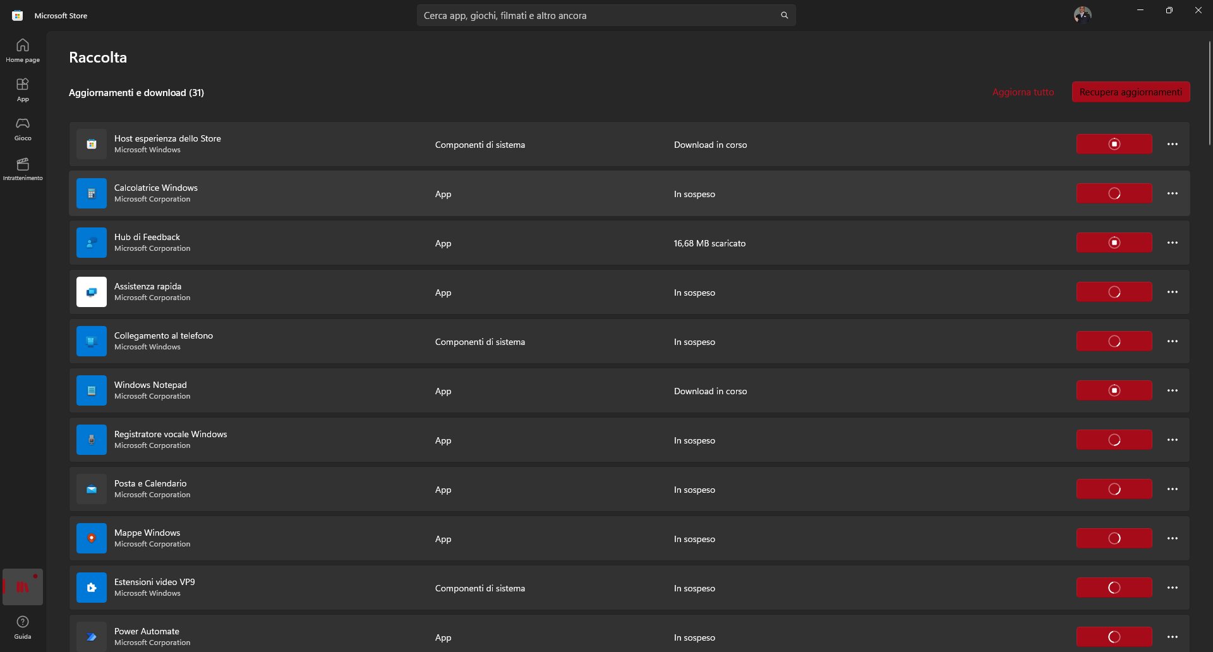Click the pending button for Power Automate
This screenshot has width=1213, height=652.
[x=1114, y=637]
